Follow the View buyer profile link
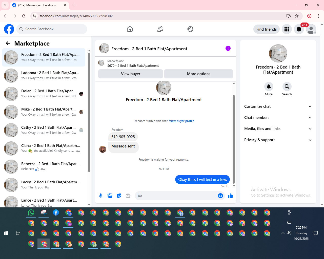This screenshot has height=259, width=324. click(181, 121)
